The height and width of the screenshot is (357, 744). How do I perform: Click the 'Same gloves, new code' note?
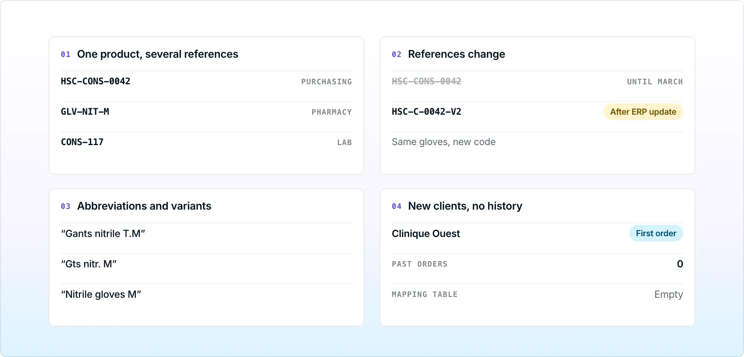point(444,142)
